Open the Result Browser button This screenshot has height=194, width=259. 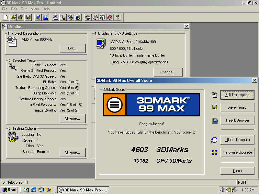pos(237,120)
